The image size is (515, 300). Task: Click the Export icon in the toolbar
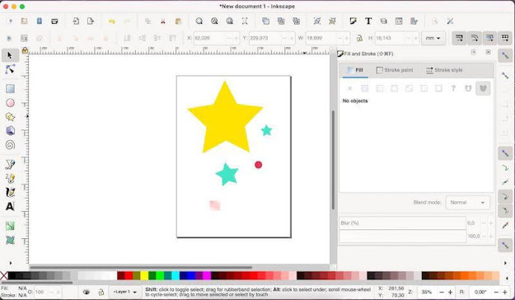point(91,21)
